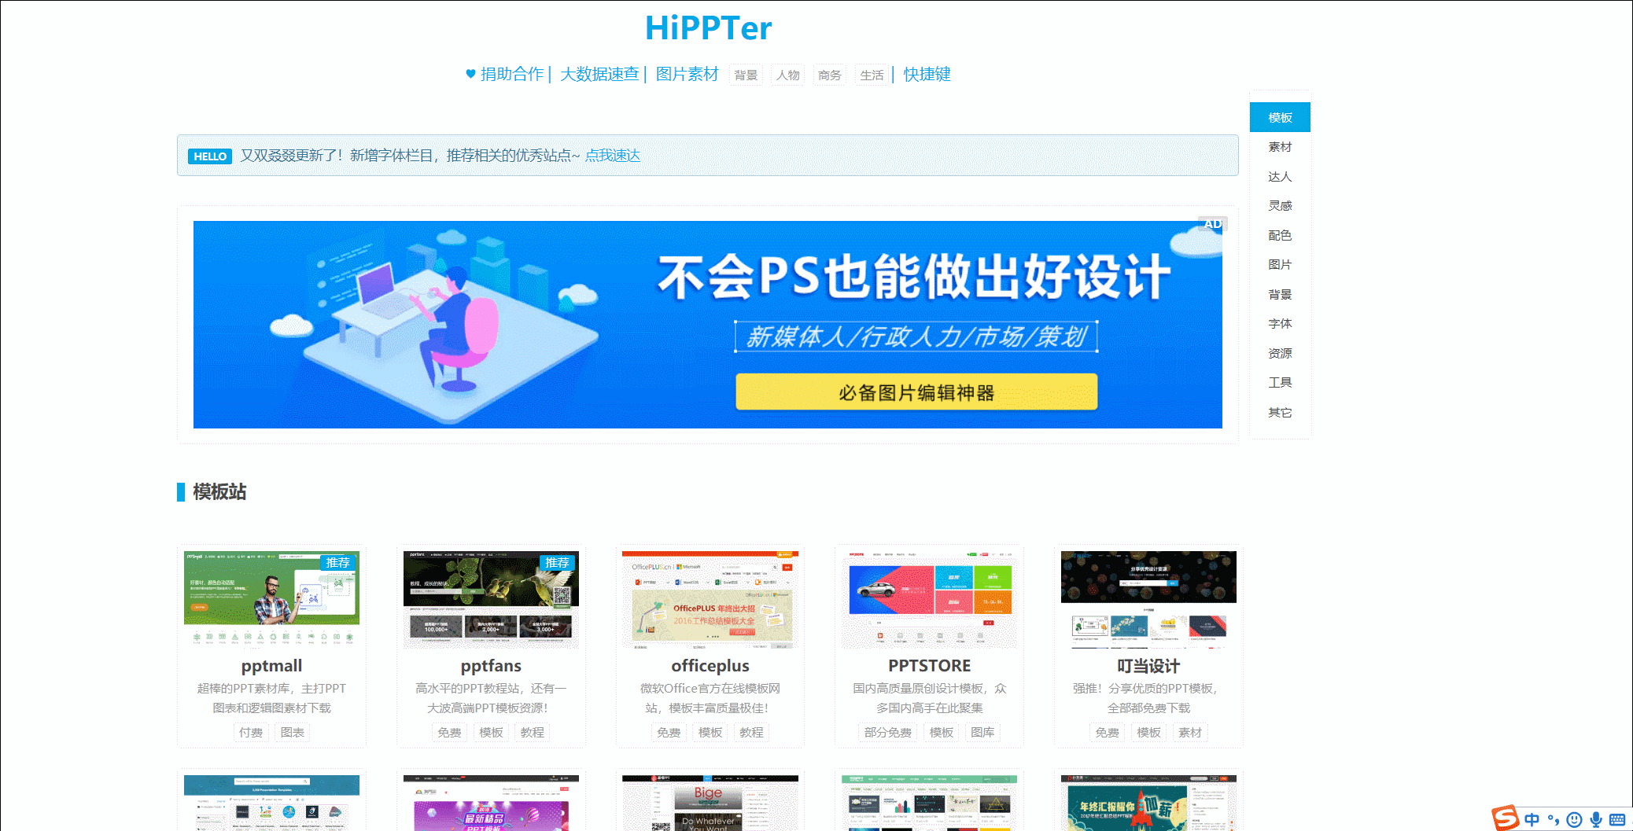Click the 必备图片编辑神器 banner button
The height and width of the screenshot is (831, 1633).
point(916,392)
